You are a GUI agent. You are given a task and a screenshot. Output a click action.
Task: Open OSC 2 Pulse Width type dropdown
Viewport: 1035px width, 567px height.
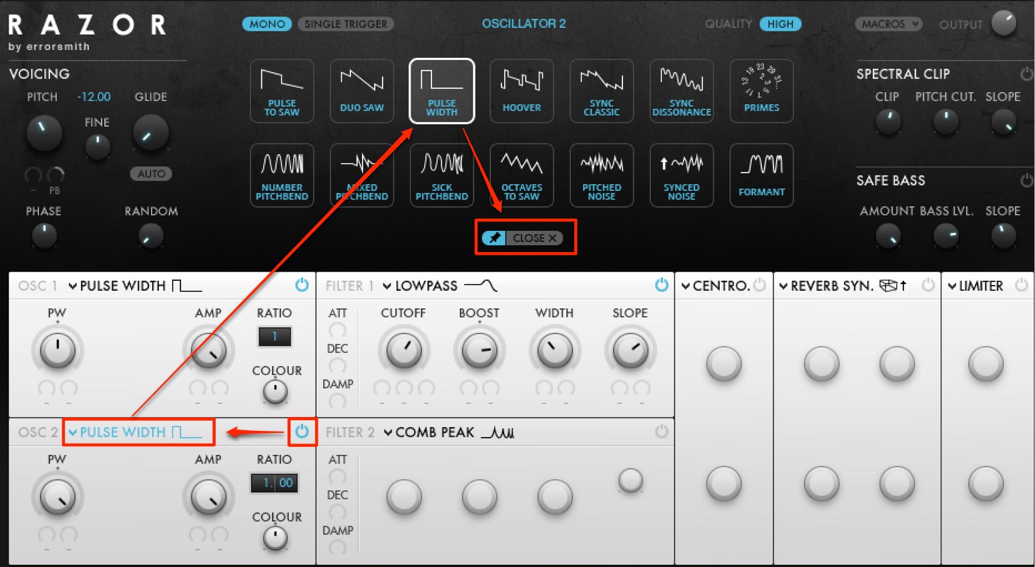click(x=135, y=432)
